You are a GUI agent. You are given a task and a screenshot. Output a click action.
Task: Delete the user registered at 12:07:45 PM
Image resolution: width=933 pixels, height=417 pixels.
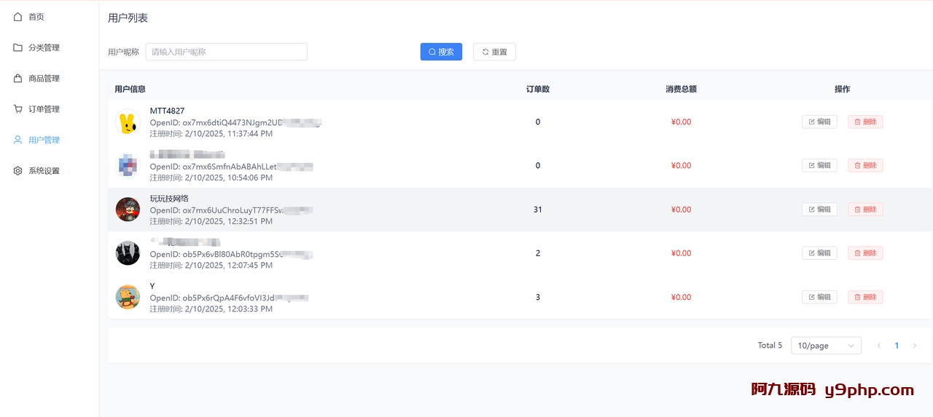[x=865, y=253]
